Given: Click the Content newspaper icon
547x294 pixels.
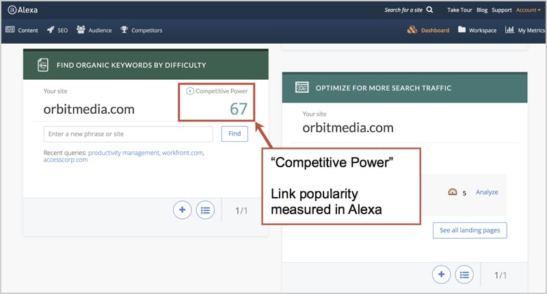Looking at the screenshot, I should click(10, 29).
